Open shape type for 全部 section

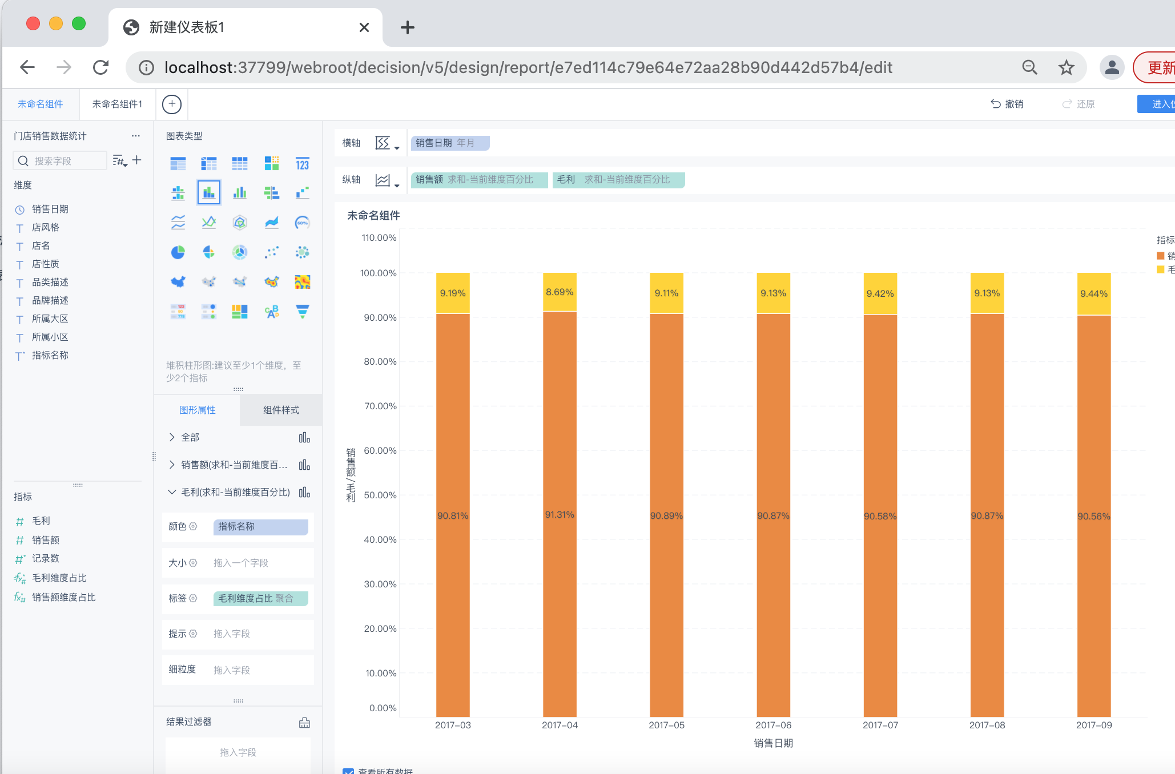pos(305,438)
